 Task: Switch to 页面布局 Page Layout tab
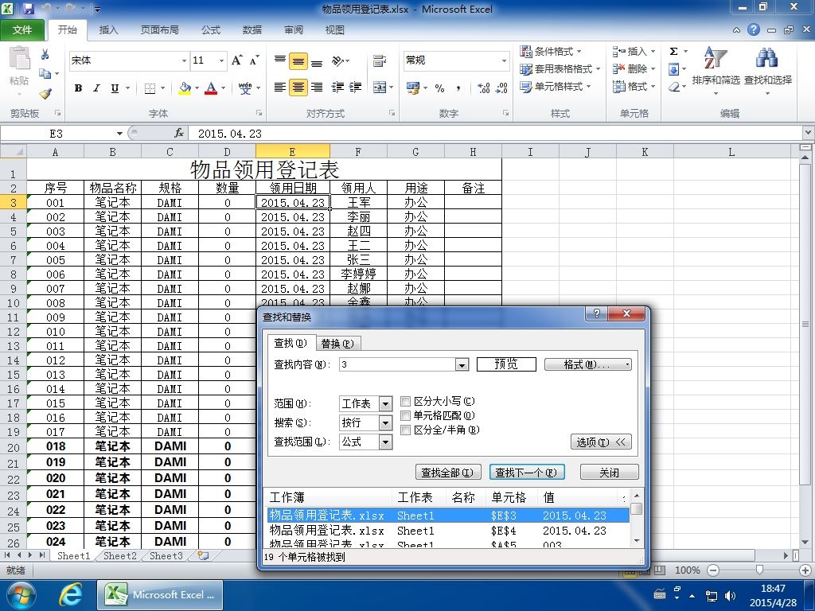pyautogui.click(x=159, y=30)
